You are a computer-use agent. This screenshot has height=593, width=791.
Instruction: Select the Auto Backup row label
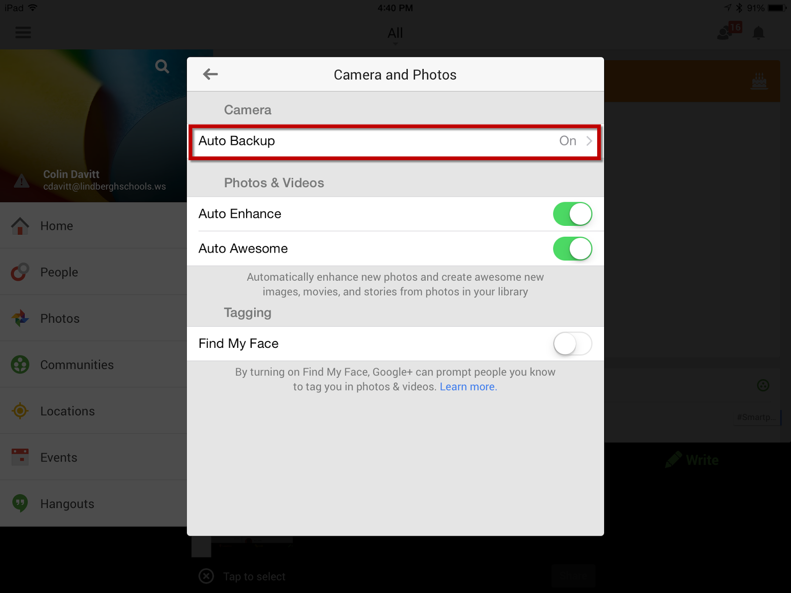236,141
